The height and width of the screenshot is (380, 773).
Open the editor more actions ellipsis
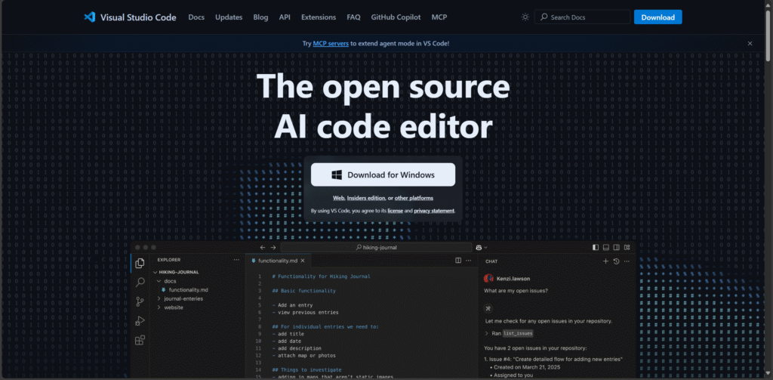(470, 261)
